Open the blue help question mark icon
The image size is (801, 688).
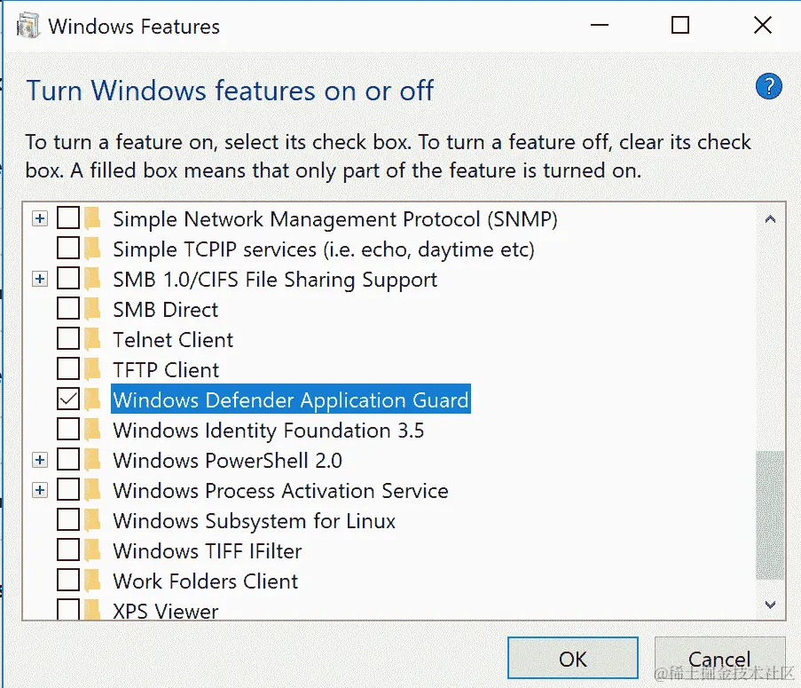[768, 86]
